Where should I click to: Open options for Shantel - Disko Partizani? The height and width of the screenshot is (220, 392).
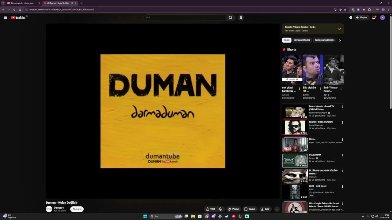coord(342,122)
